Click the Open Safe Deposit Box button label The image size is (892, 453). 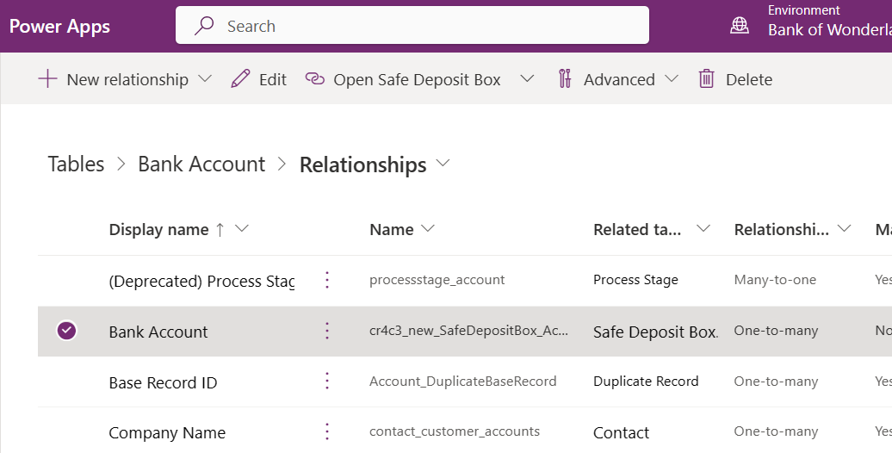pyautogui.click(x=417, y=80)
